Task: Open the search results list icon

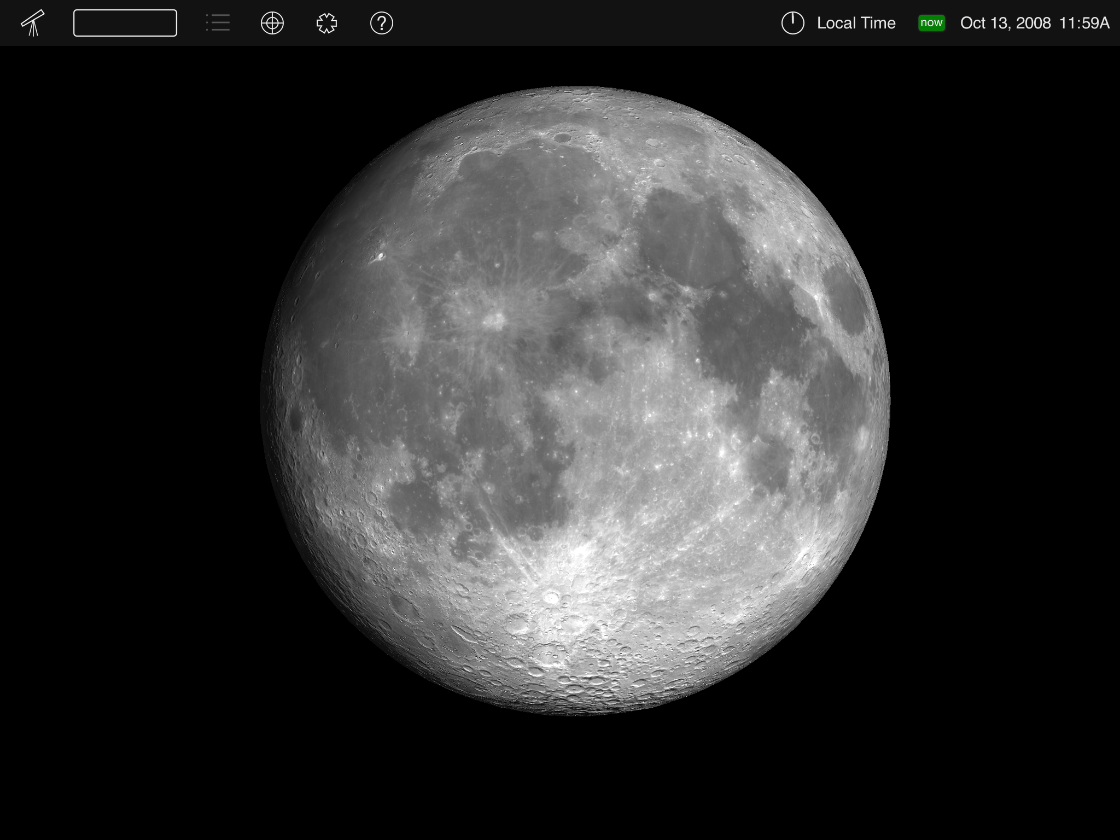Action: tap(218, 23)
